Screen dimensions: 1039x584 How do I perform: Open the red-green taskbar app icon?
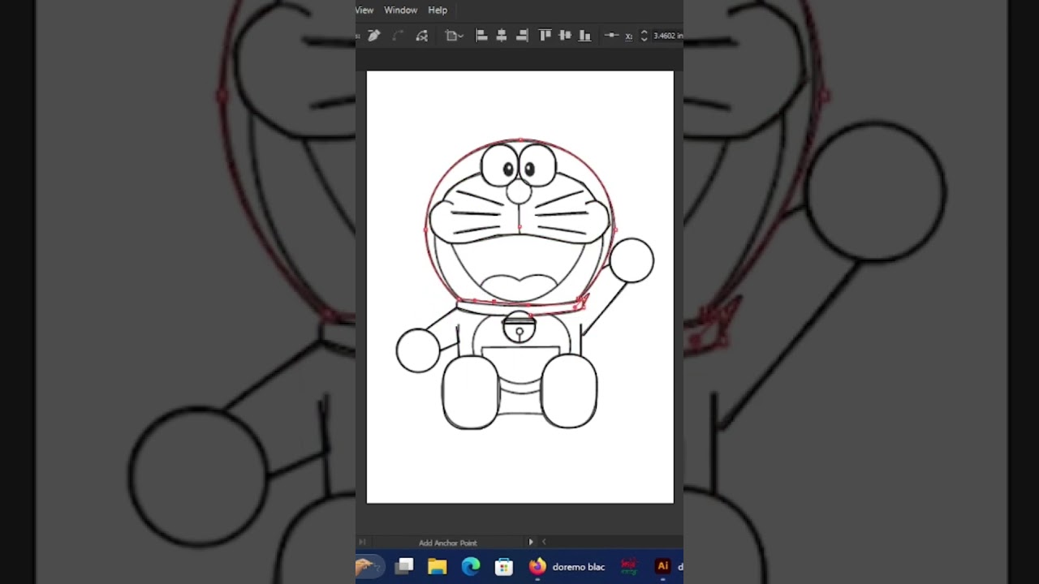click(628, 566)
